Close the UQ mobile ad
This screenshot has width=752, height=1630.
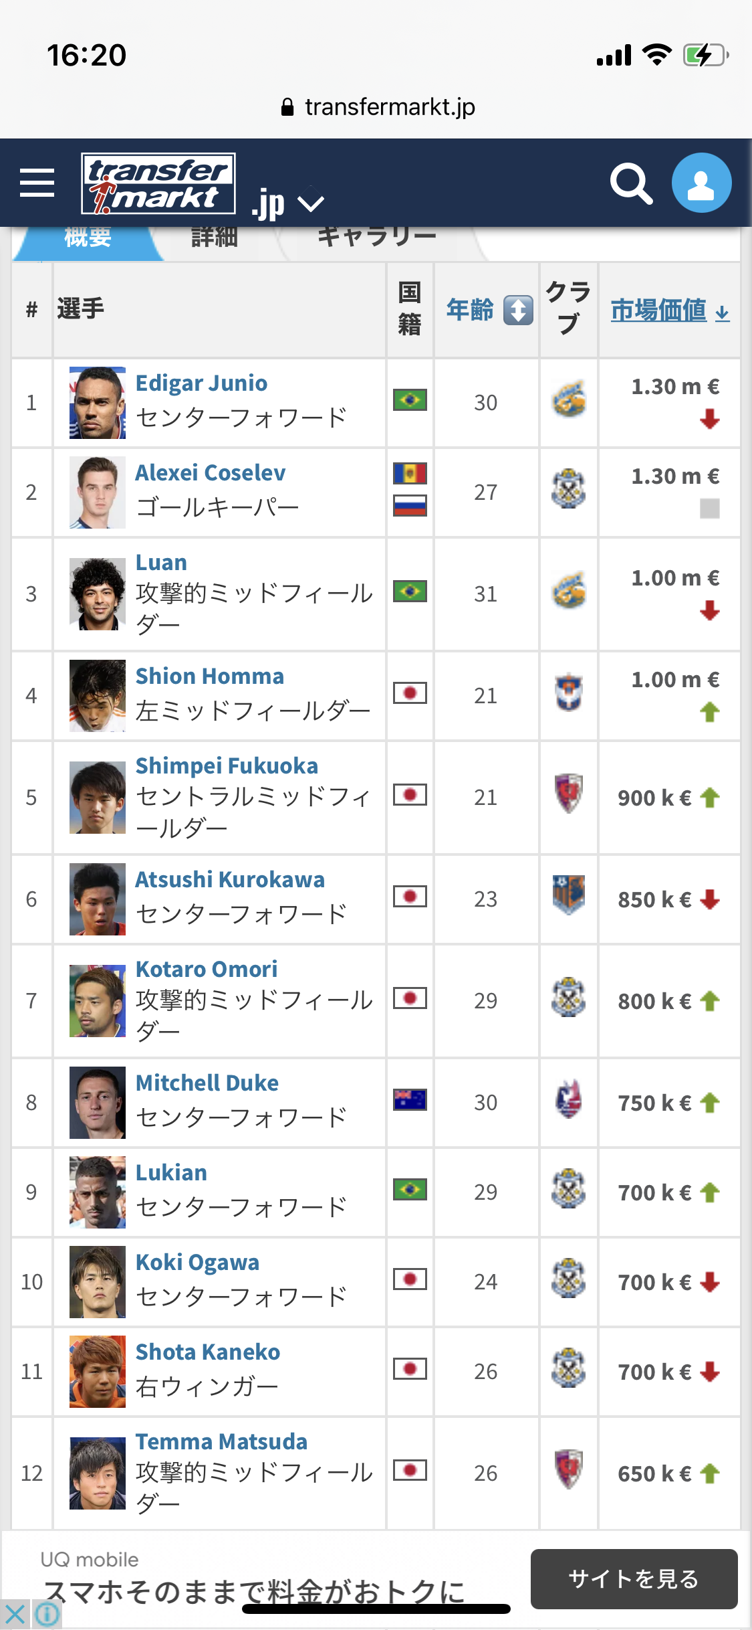15,1614
